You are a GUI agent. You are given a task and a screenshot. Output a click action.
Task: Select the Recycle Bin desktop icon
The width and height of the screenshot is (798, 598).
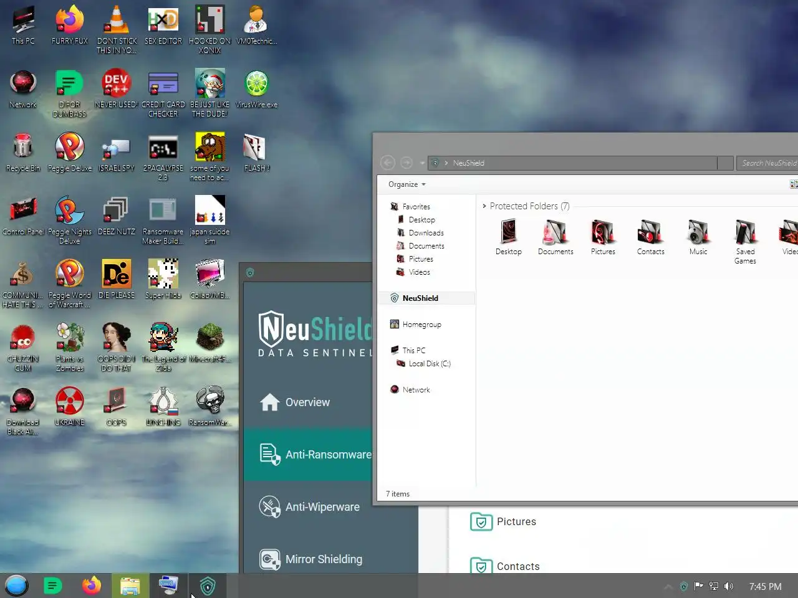pyautogui.click(x=23, y=153)
